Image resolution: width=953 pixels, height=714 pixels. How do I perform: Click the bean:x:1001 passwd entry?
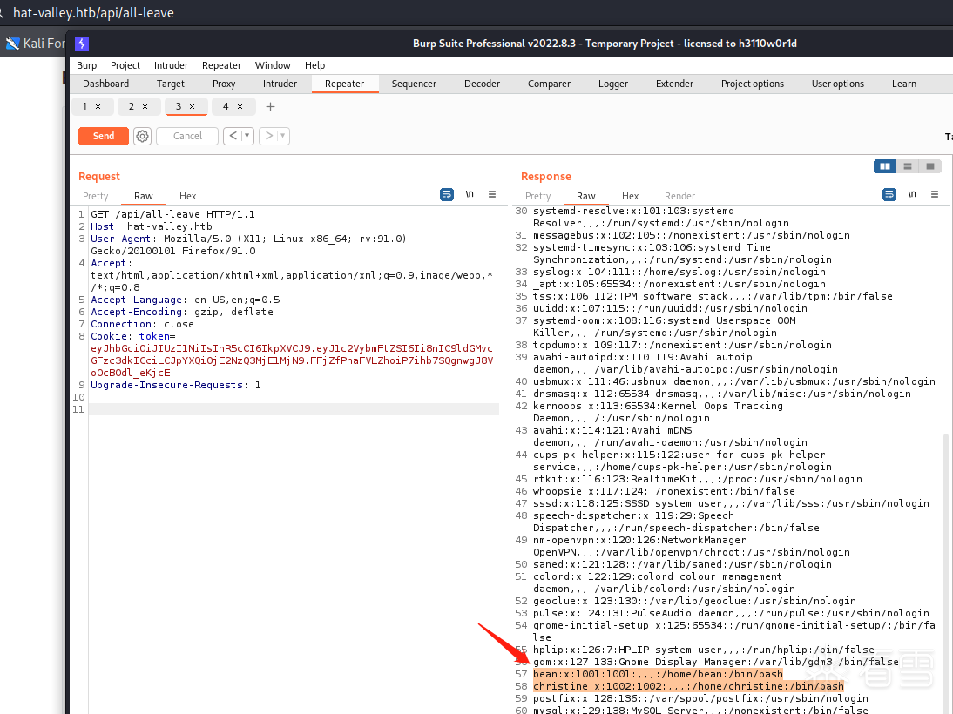tap(658, 674)
